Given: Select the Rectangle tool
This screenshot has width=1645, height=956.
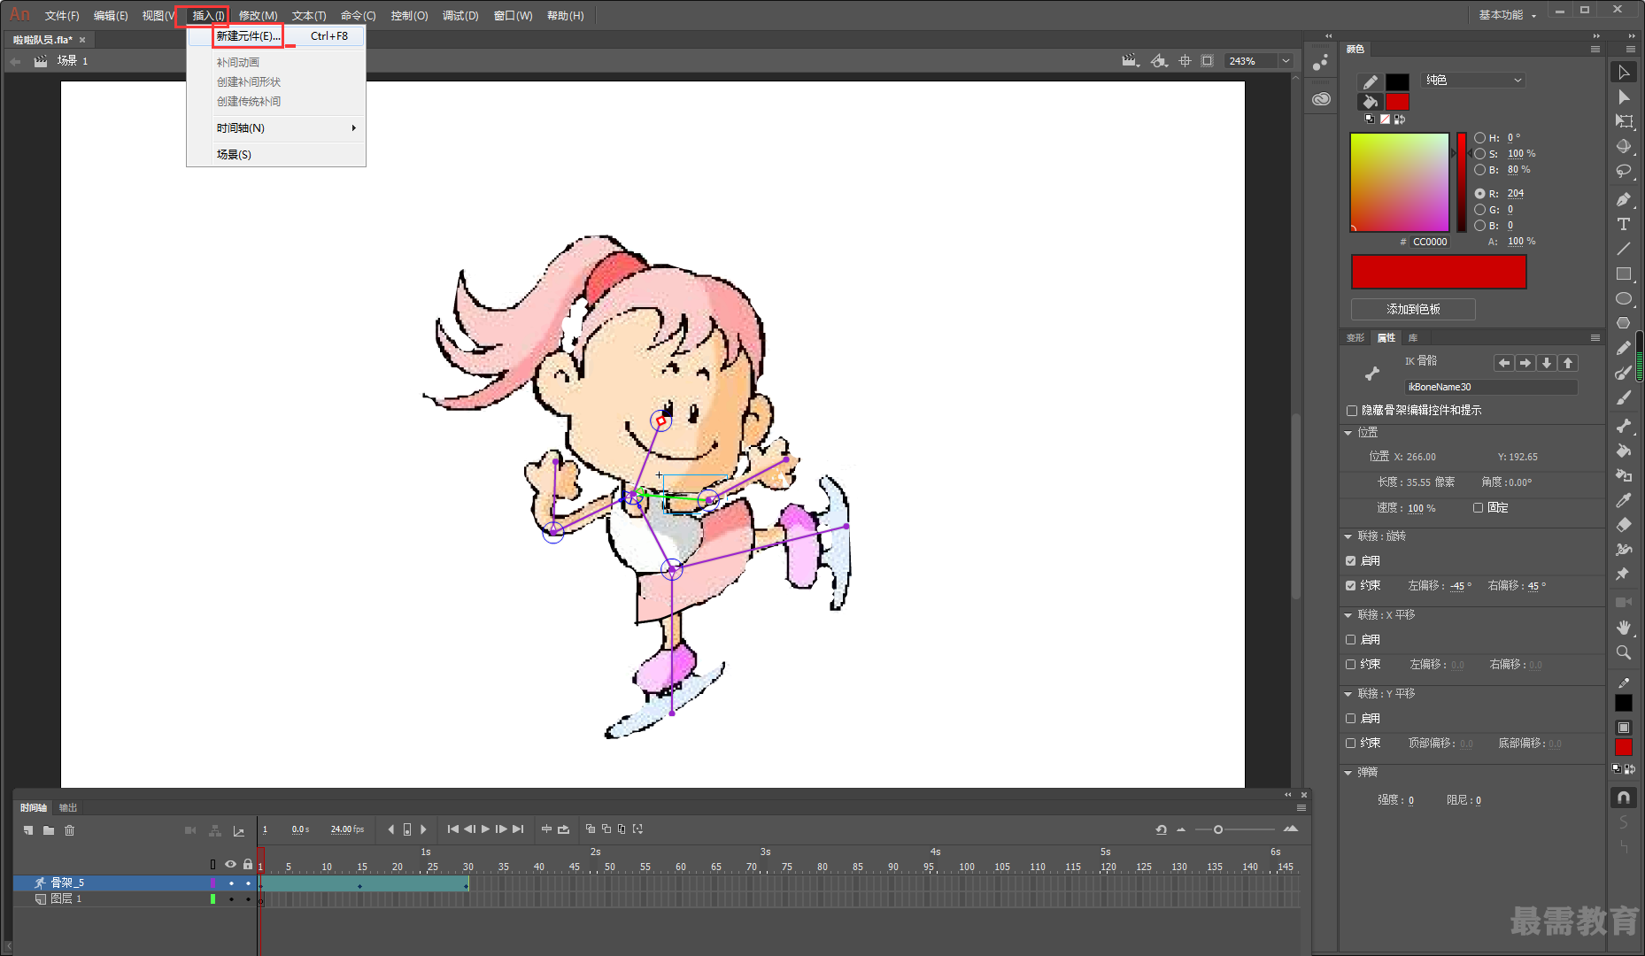Looking at the screenshot, I should click(x=1623, y=274).
